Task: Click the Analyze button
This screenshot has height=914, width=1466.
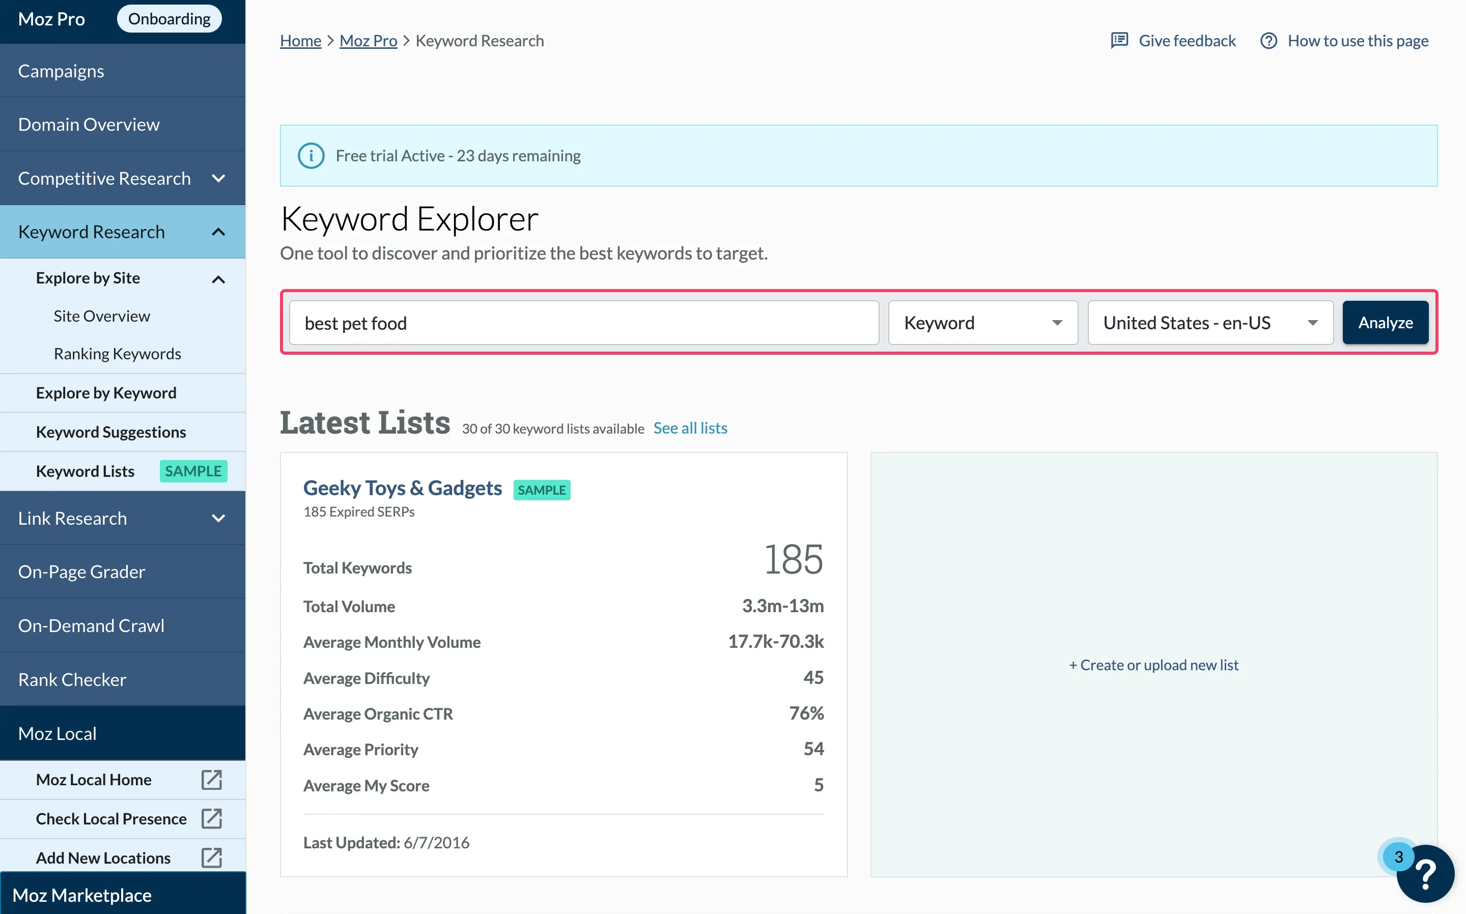Action: pos(1385,323)
